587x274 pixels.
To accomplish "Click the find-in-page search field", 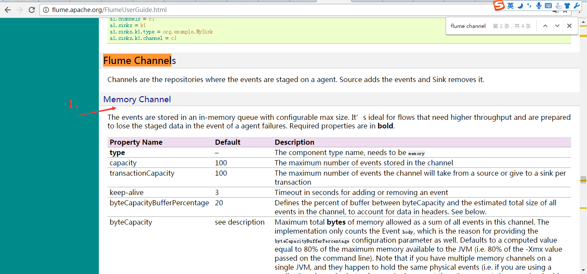I will (x=468, y=26).
